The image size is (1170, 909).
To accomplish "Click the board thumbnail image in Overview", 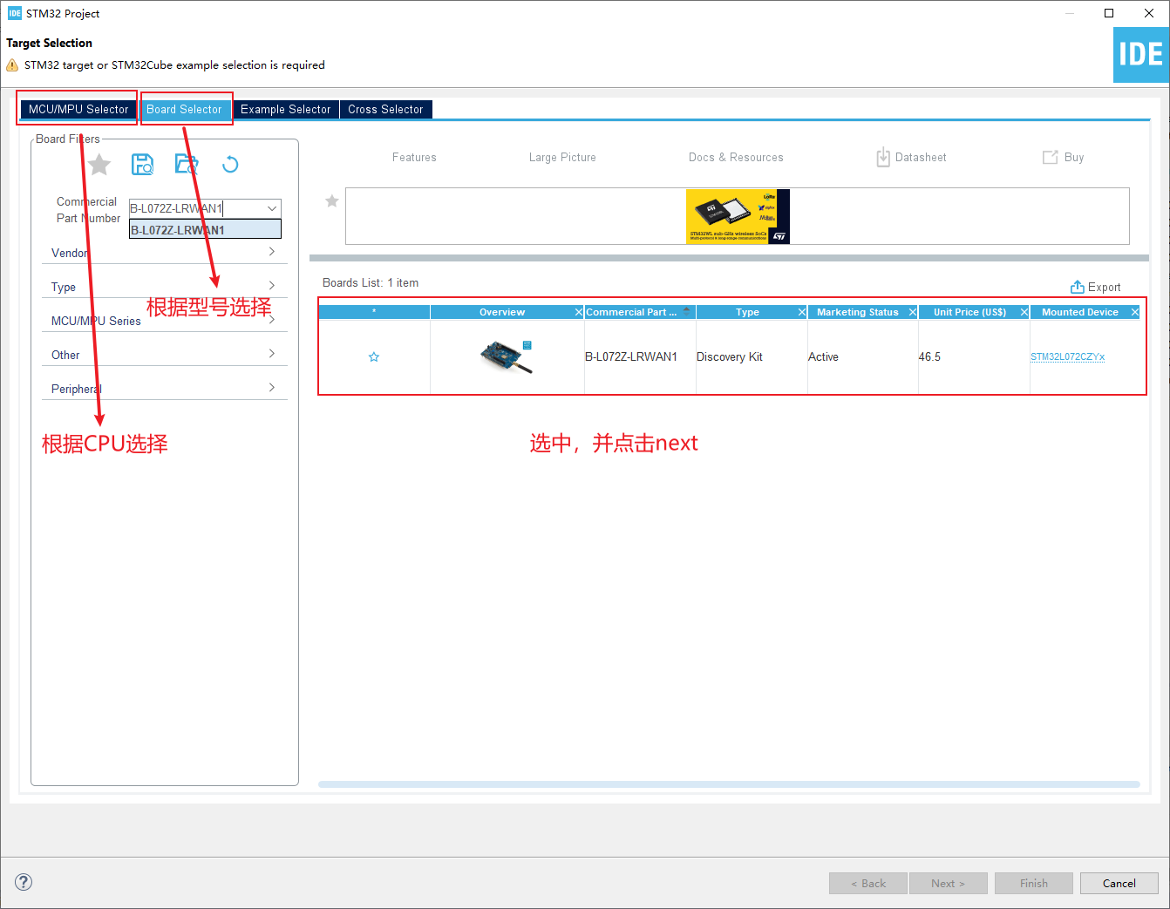I will click(x=507, y=356).
